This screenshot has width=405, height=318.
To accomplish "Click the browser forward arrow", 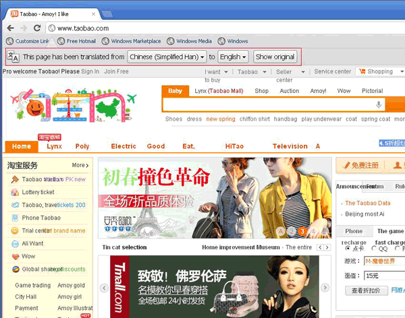I will 24,28.
